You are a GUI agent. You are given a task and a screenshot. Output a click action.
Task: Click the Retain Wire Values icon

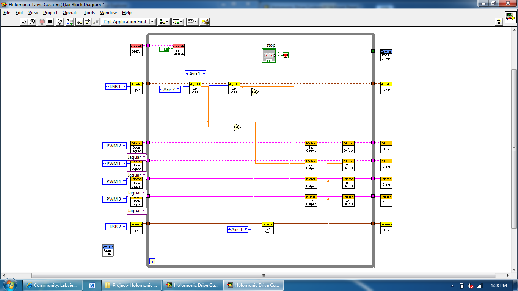coord(69,22)
